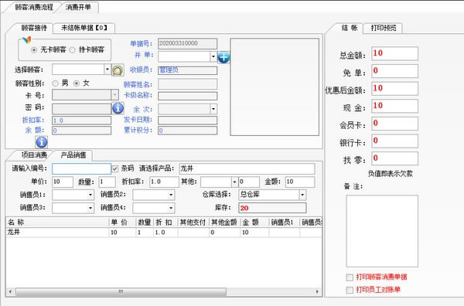Switch to the 产品销售 tab
The height and width of the screenshot is (306, 464).
(73, 155)
